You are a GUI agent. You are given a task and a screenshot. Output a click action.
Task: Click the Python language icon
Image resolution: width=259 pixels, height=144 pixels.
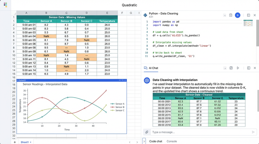pyautogui.click(x=145, y=15)
